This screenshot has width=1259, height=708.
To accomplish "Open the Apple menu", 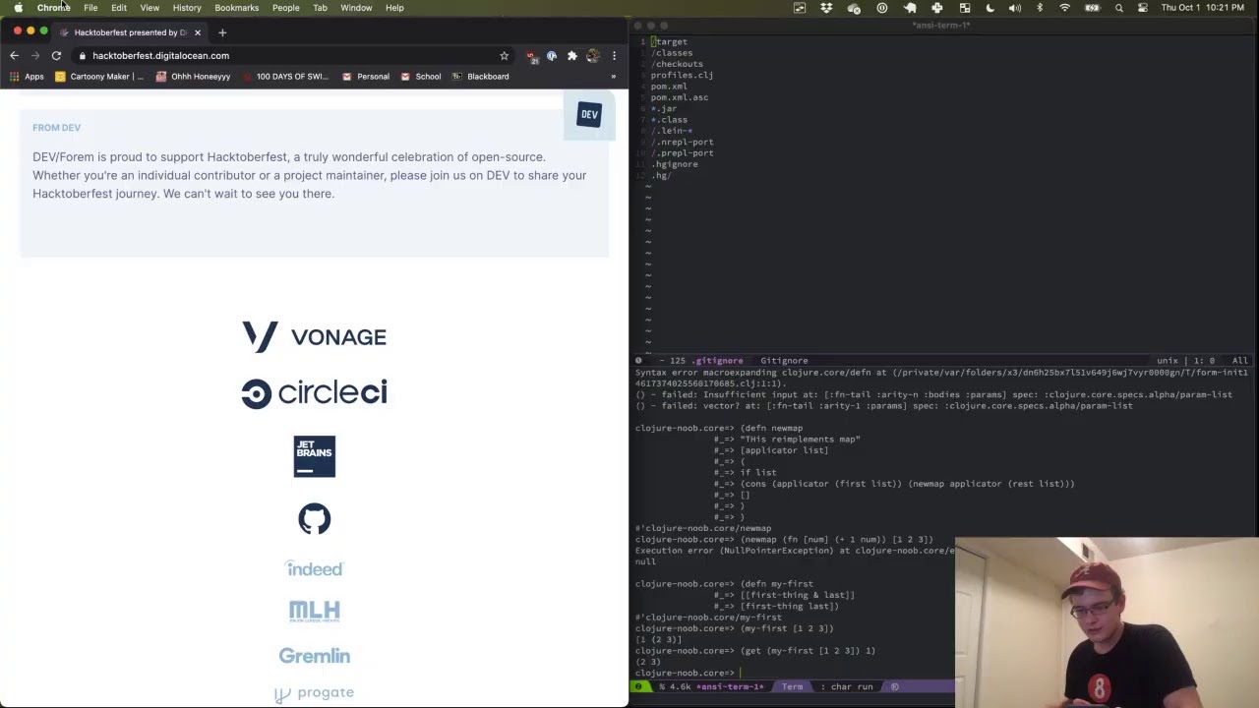I will [18, 8].
